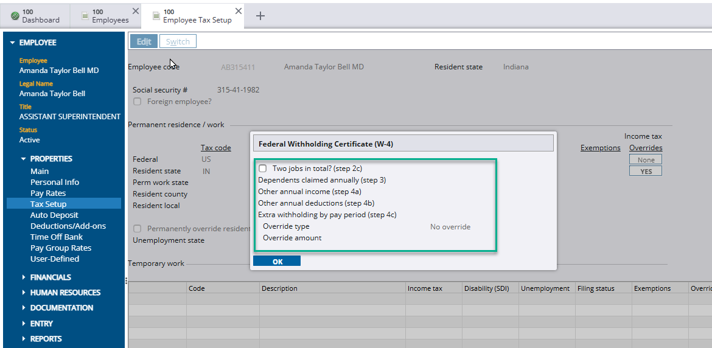The height and width of the screenshot is (348, 712).
Task: Click the Edit button
Action: [x=144, y=41]
